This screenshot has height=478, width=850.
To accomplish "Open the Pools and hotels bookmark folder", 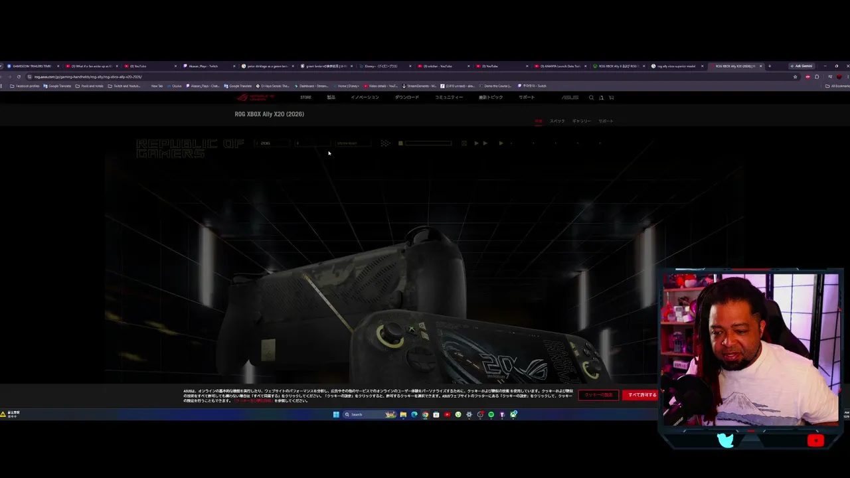I will click(x=90, y=86).
